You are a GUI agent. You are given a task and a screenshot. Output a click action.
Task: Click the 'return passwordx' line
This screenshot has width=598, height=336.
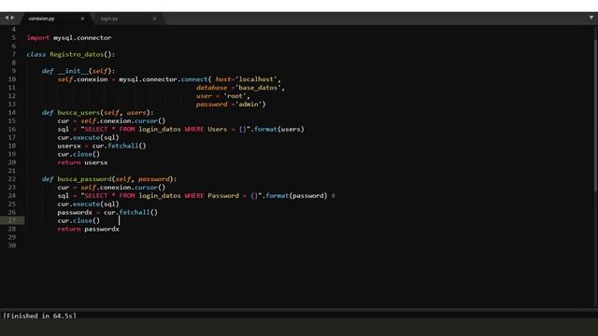pos(88,229)
